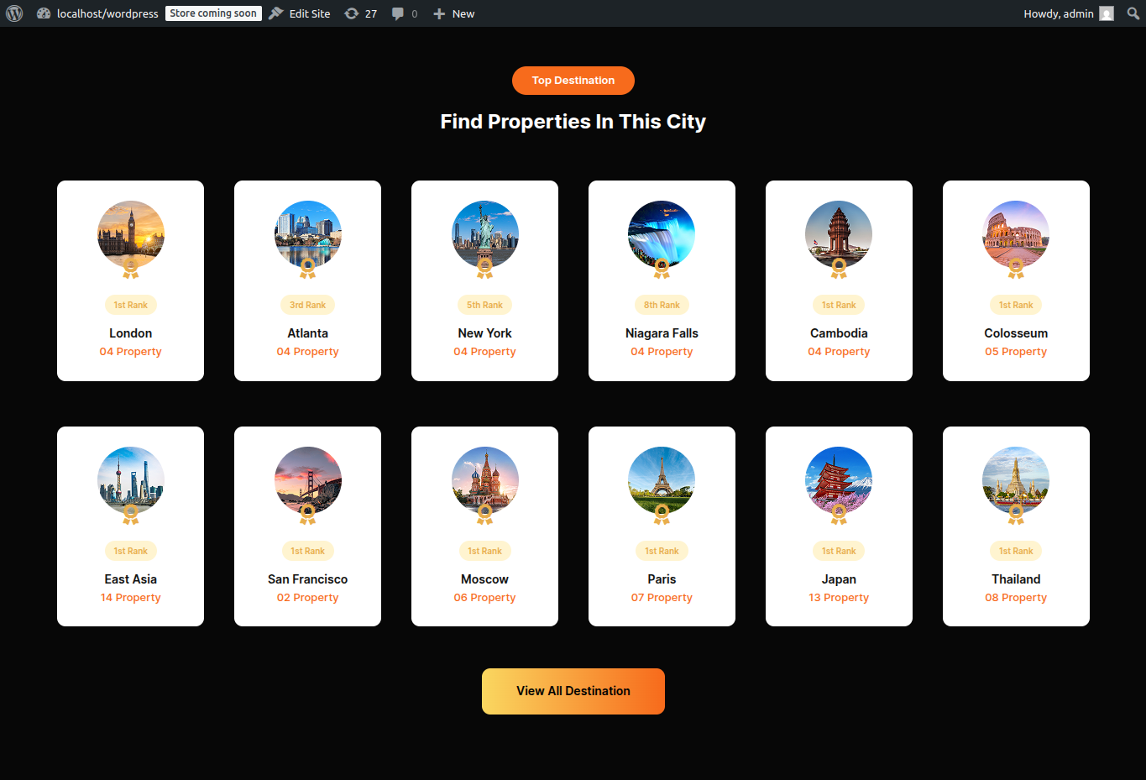Click the award ribbon icon on London card
This screenshot has width=1146, height=780.
[x=131, y=269]
